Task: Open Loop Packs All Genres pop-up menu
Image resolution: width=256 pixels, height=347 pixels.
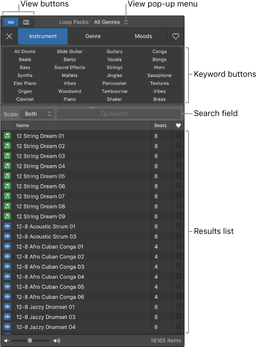Action: 111,22
